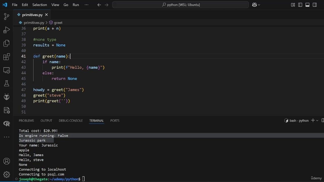Switch to the TERMINAL tab
324x182 pixels.
point(96,121)
